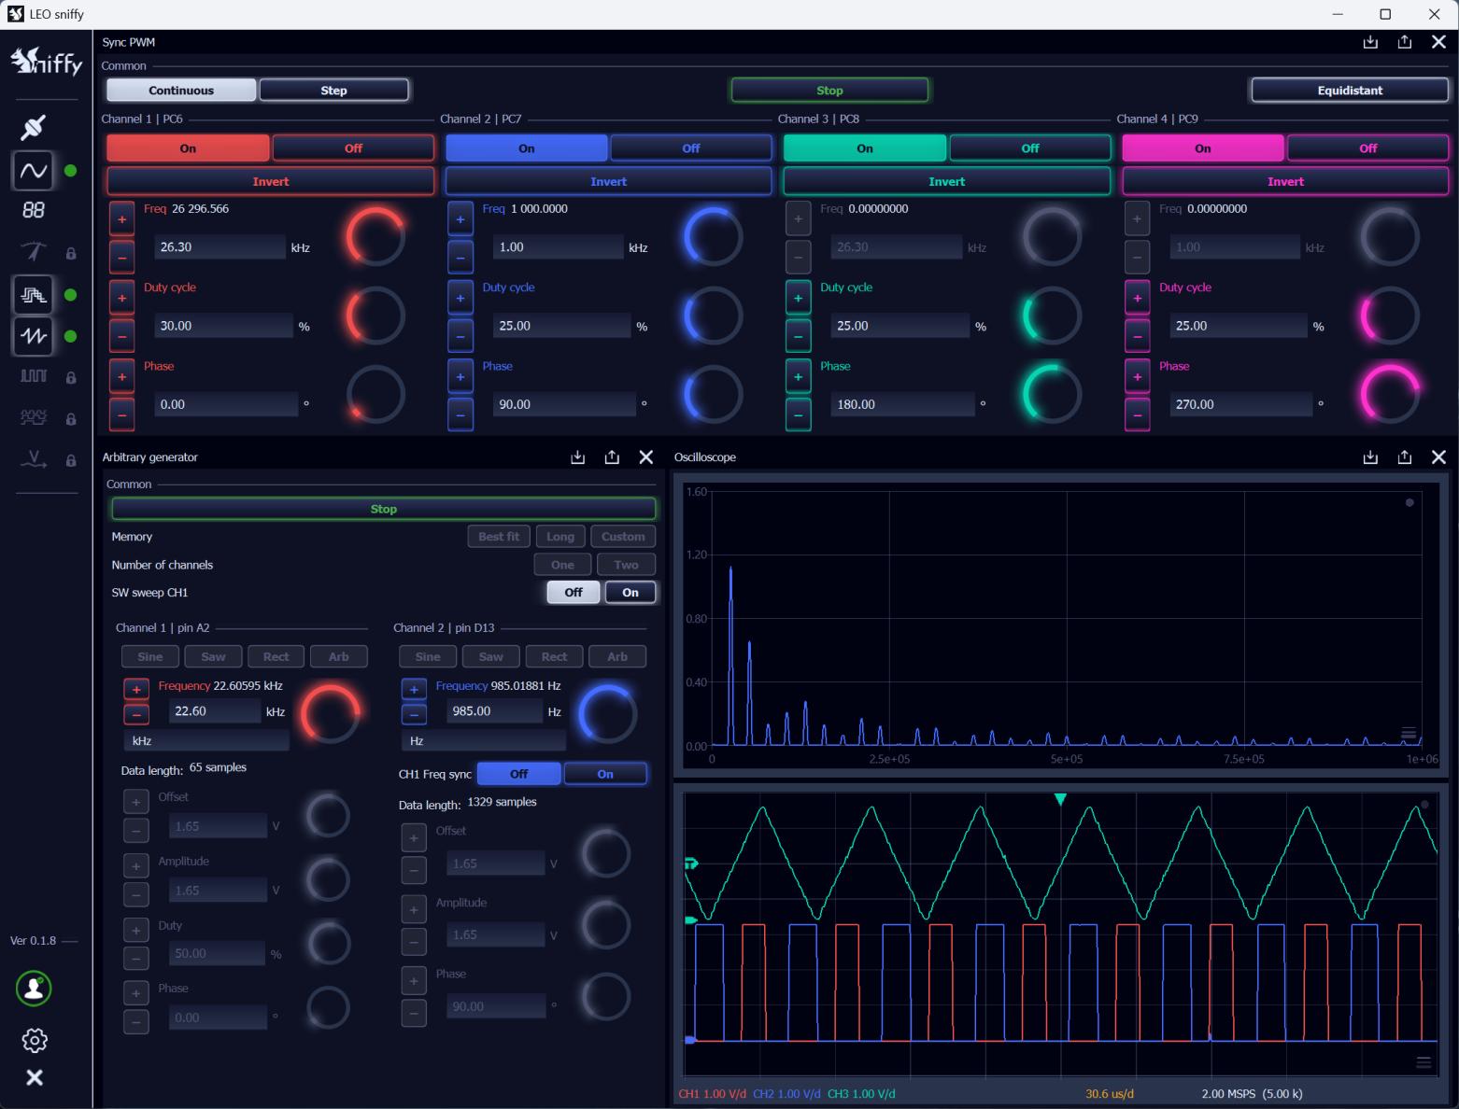1459x1109 pixels.
Task: Select Equidistant mode in Sync PWM
Action: tap(1349, 91)
